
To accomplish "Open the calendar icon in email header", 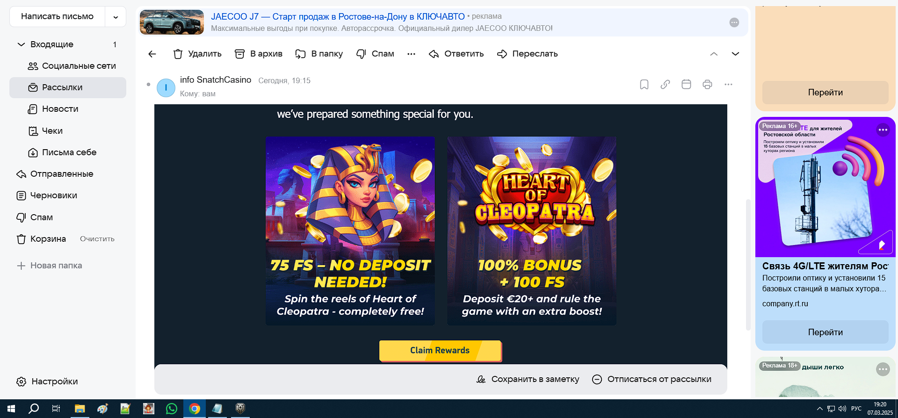I will pyautogui.click(x=686, y=85).
